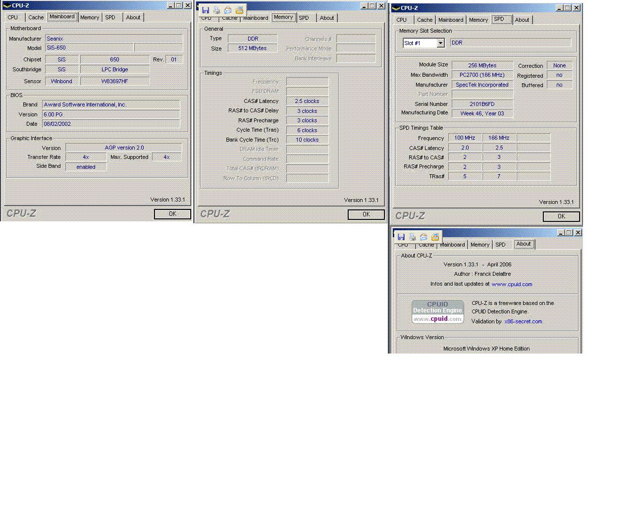Viewport: 634px width, 507px height.
Task: Close the About CPU-Z window
Action: pos(578,233)
